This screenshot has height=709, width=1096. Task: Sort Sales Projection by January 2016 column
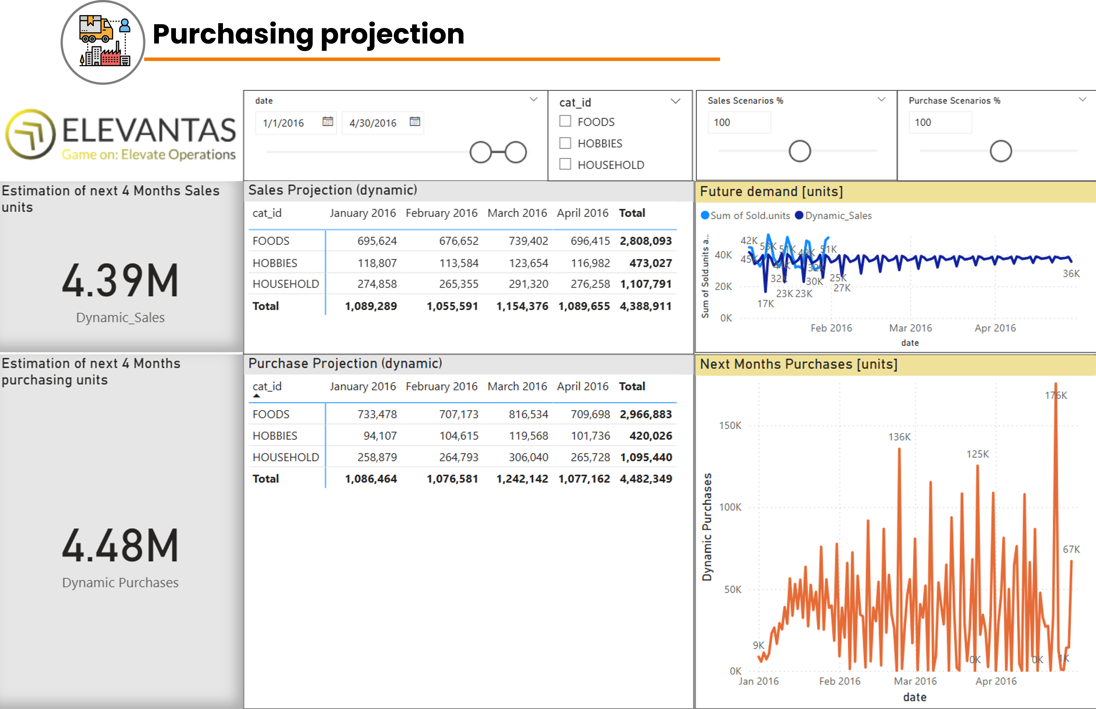point(362,213)
